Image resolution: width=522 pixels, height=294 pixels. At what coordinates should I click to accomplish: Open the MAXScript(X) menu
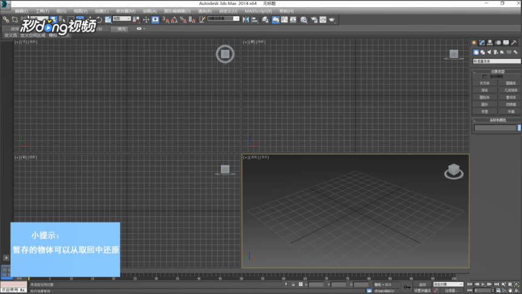259,11
